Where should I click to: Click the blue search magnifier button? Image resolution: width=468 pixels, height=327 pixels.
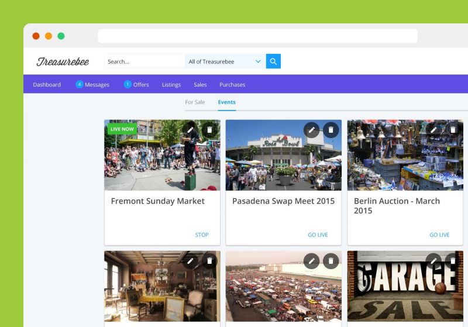coord(273,61)
